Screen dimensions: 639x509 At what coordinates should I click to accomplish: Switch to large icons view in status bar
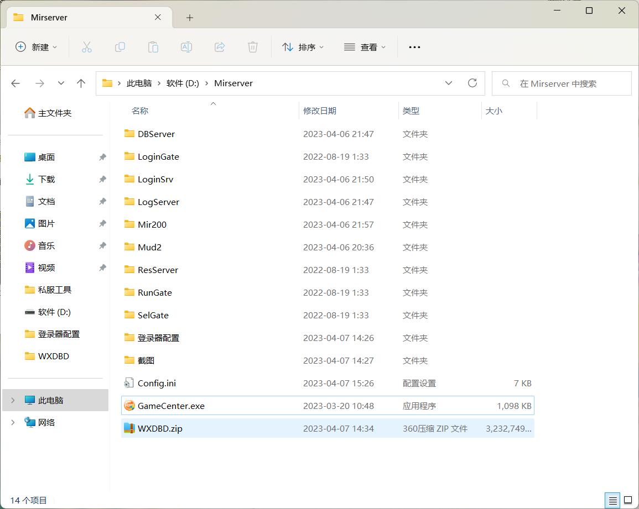pyautogui.click(x=628, y=501)
